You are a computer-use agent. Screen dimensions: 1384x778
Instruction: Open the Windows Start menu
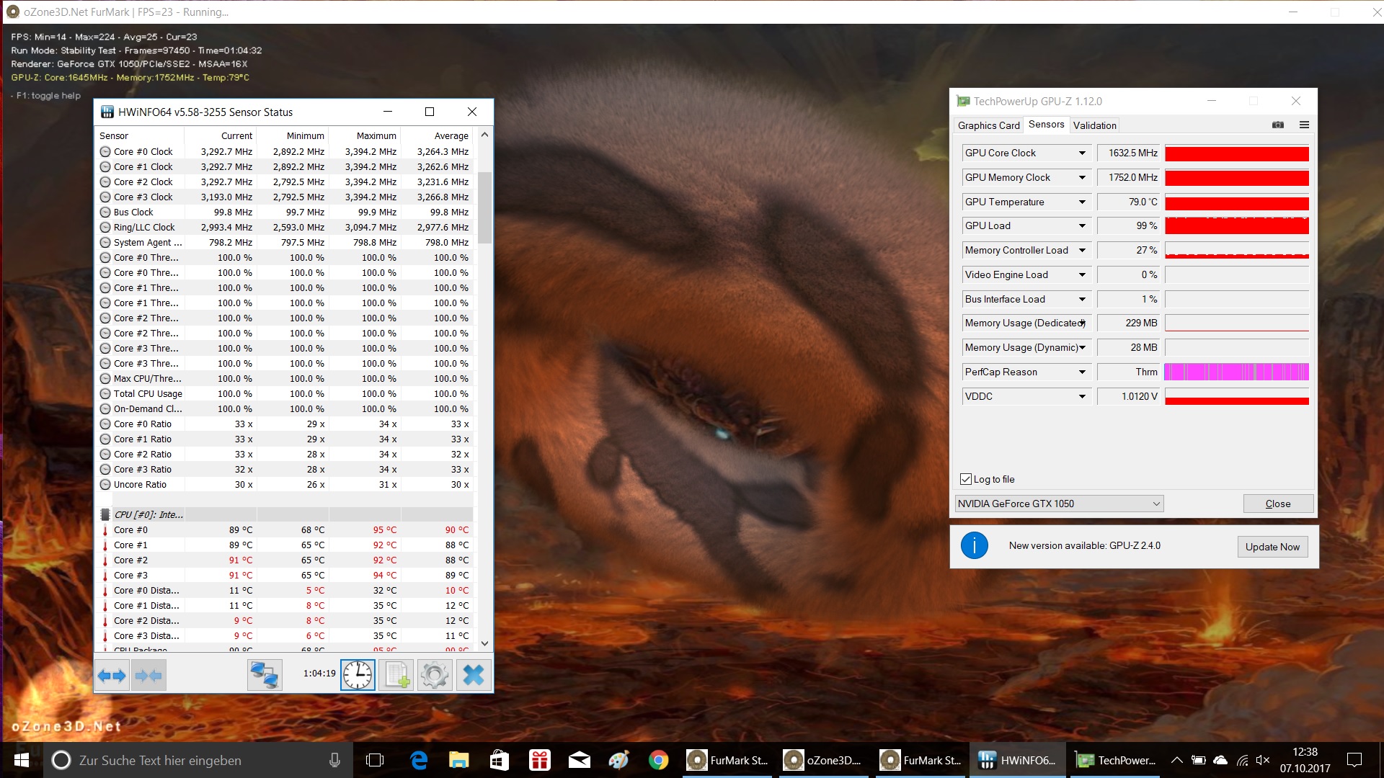pyautogui.click(x=22, y=760)
